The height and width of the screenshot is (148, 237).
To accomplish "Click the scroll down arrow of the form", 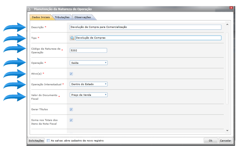I will (x=227, y=130).
